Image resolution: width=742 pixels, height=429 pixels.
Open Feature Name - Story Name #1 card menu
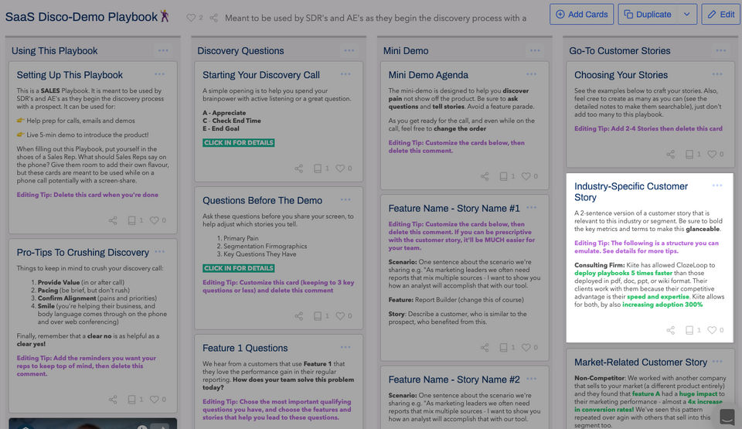(532, 207)
